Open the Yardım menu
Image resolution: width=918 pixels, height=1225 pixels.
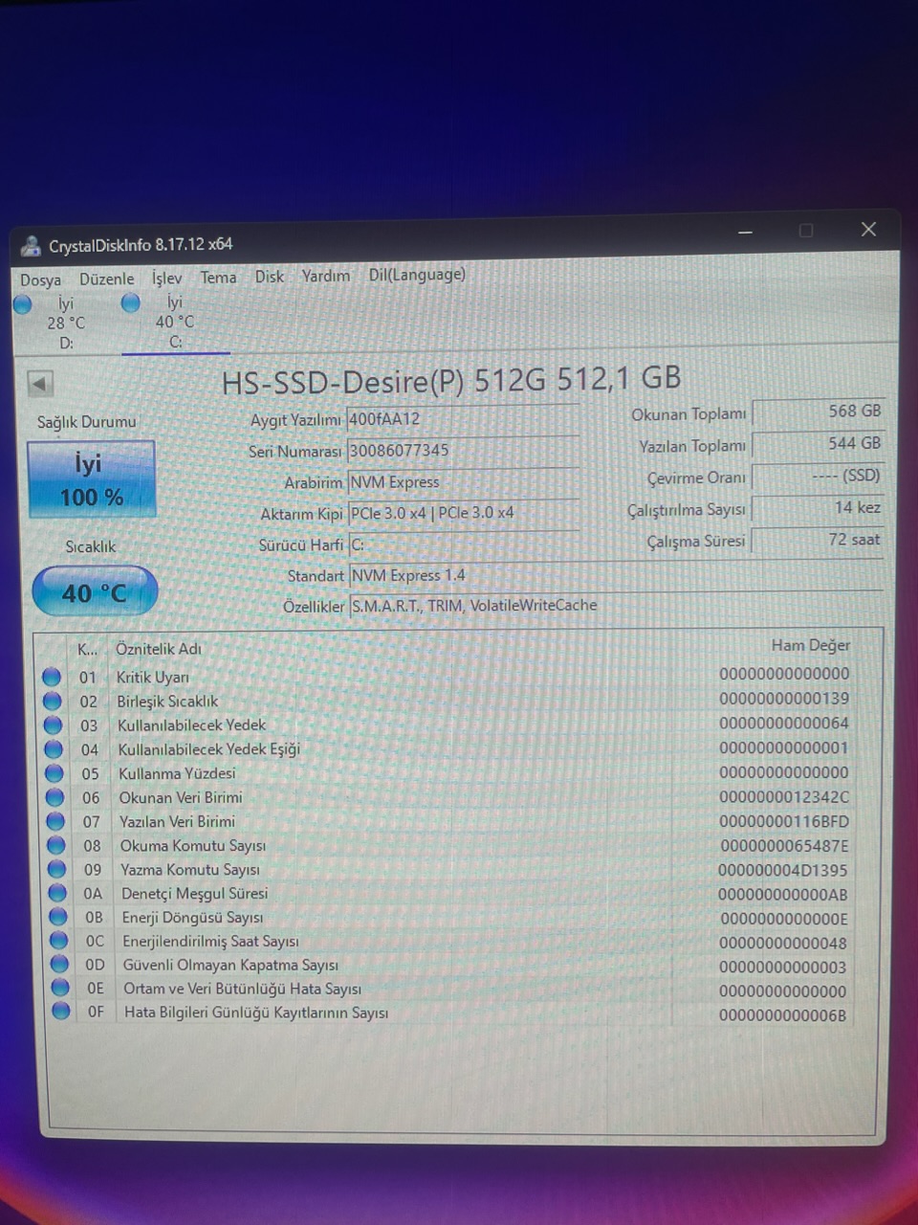point(325,276)
